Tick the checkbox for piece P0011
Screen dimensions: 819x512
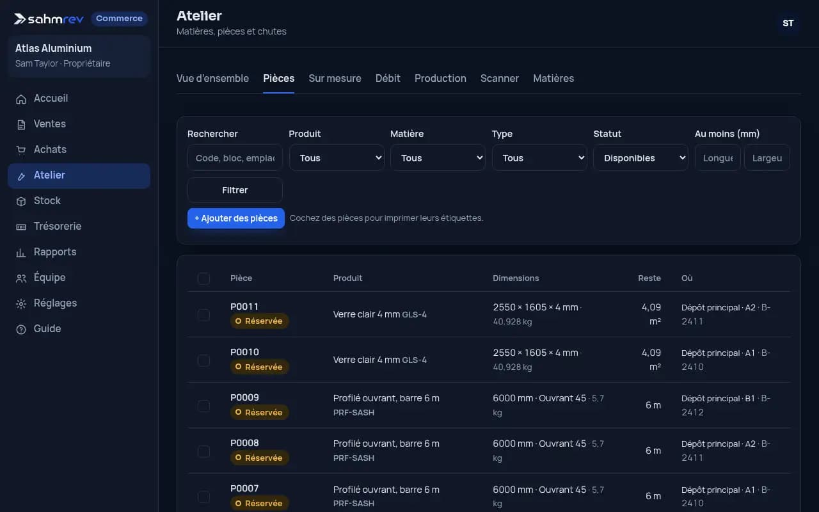tap(203, 315)
